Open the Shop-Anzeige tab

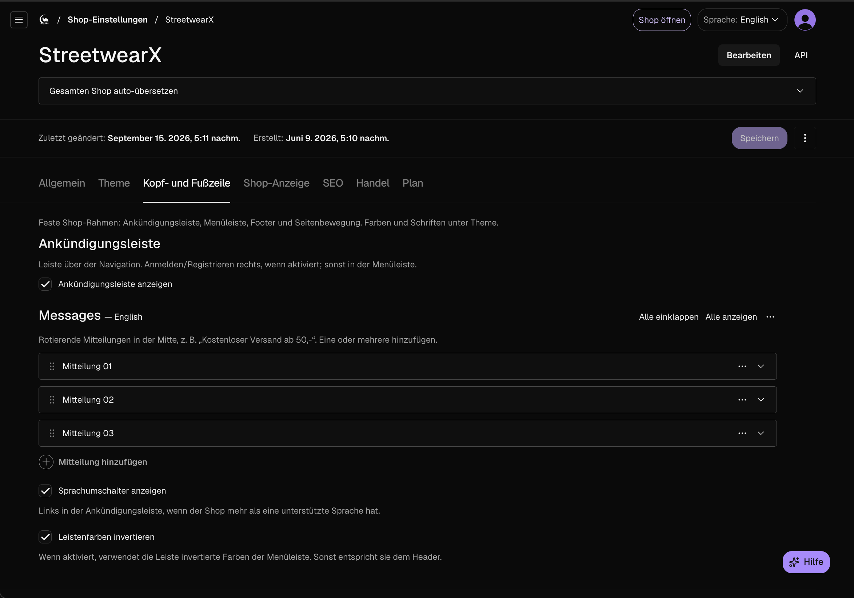click(276, 183)
